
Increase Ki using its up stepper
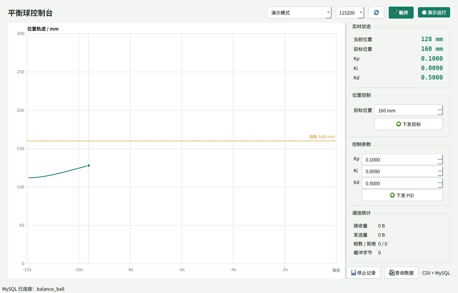pos(440,169)
